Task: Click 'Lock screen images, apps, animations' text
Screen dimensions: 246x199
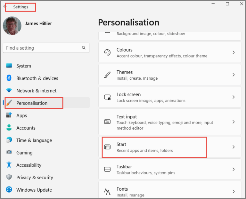Action: (151, 100)
